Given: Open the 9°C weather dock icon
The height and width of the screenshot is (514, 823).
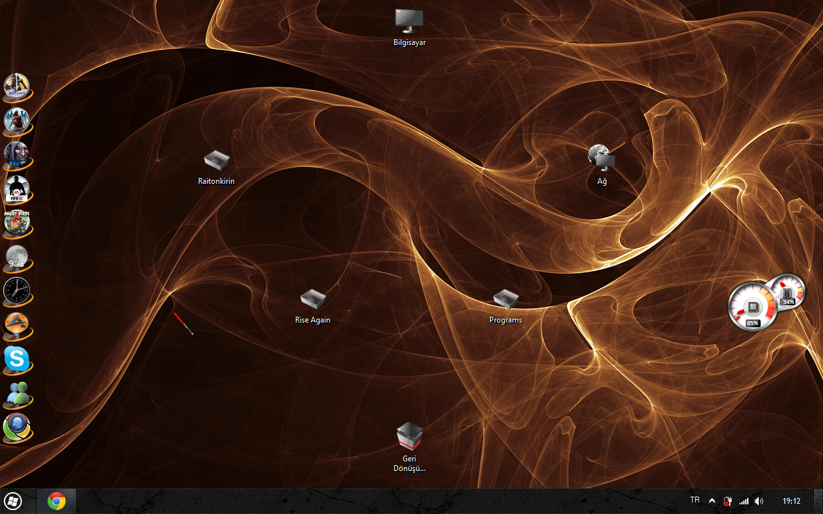Looking at the screenshot, I should [x=17, y=257].
